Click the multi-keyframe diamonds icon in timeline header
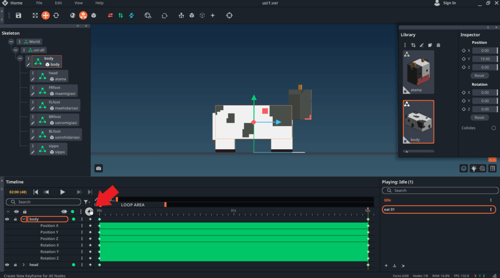500x278 pixels. point(64,212)
